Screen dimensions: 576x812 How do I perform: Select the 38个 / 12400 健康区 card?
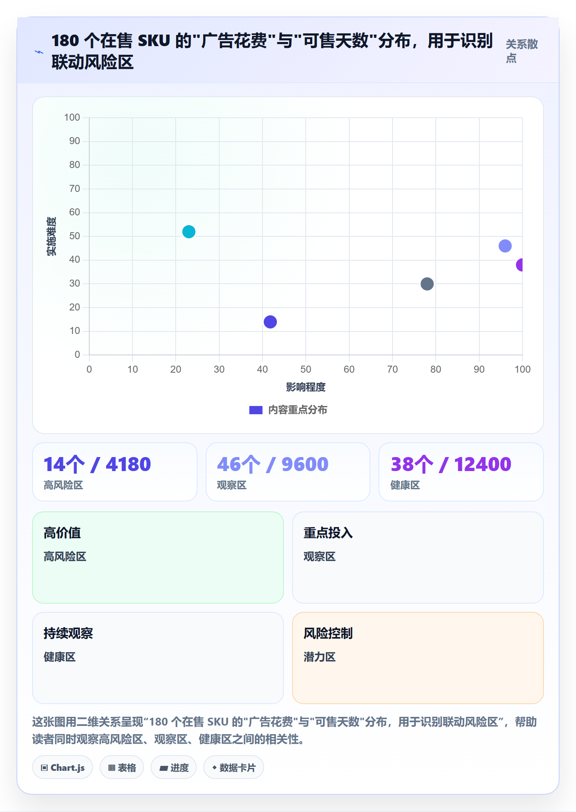pyautogui.click(x=461, y=472)
